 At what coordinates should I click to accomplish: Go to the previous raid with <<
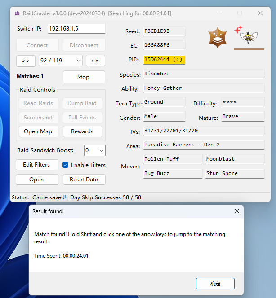click(26, 61)
